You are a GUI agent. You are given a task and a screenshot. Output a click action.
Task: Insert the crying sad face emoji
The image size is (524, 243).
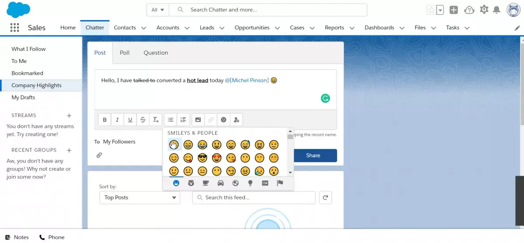(259, 171)
